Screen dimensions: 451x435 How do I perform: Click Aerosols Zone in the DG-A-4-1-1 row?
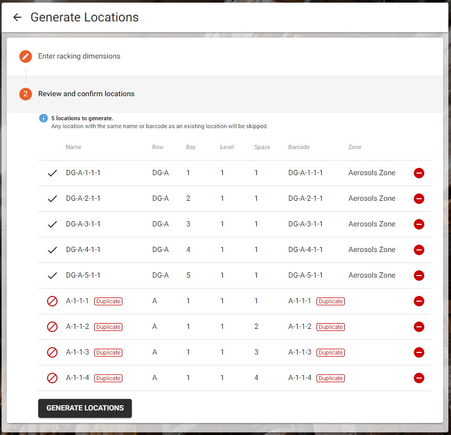pos(372,249)
